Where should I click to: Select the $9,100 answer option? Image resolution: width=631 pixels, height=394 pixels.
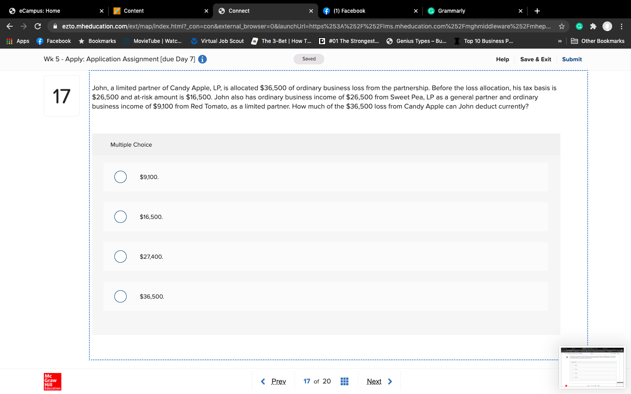[121, 177]
